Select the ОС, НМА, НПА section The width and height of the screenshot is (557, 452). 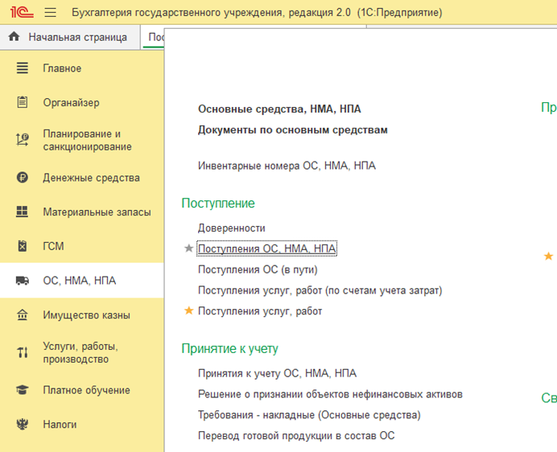[x=82, y=281]
